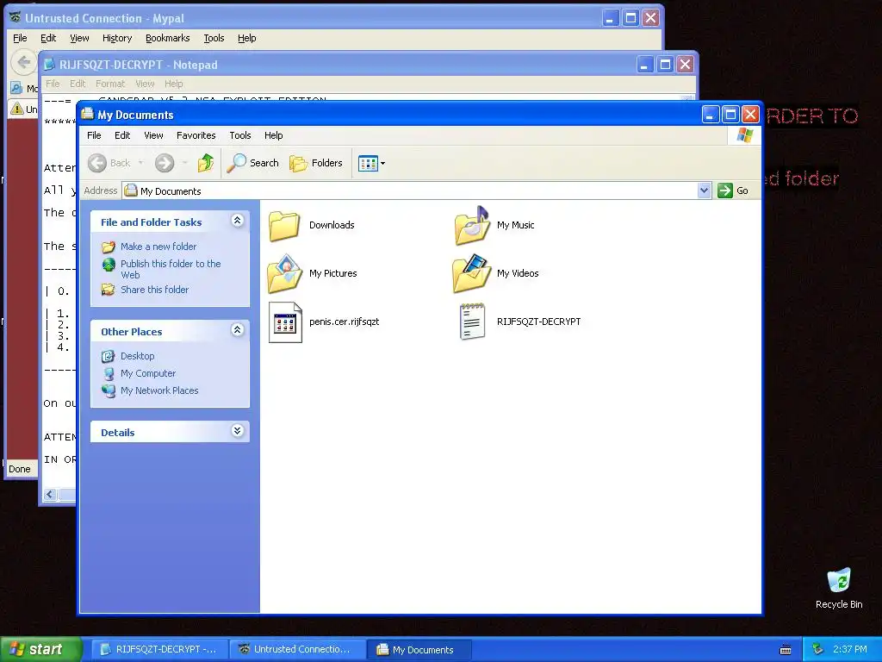Toggle the Folders pane button

tap(315, 163)
